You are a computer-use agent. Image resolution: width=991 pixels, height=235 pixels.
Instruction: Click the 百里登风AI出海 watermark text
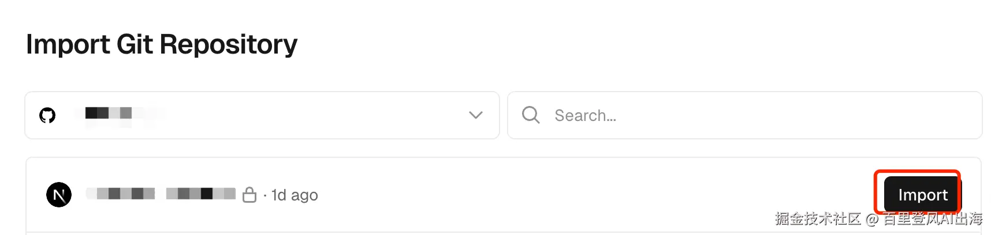coord(933,219)
